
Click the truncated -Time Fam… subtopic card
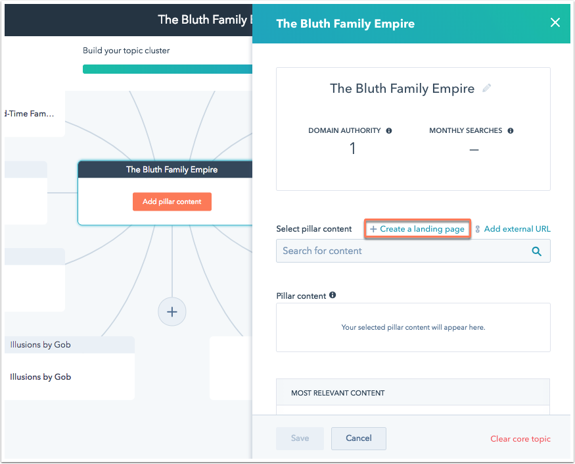coord(35,114)
